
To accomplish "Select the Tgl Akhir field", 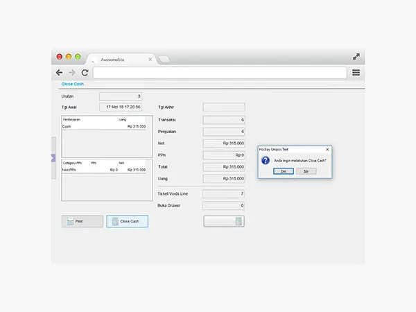I will [223, 107].
